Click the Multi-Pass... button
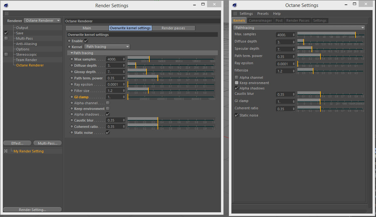The image size is (376, 217). 47,143
